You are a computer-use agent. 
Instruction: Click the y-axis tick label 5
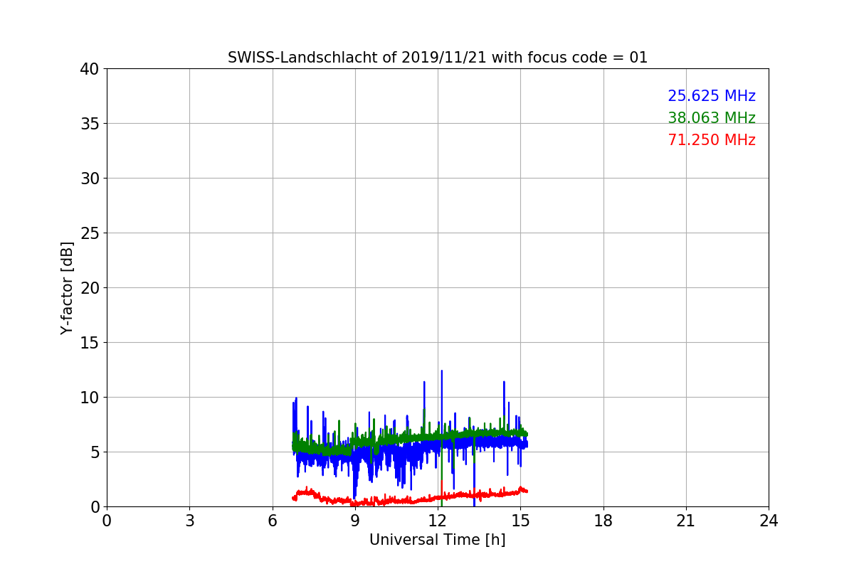[95, 452]
